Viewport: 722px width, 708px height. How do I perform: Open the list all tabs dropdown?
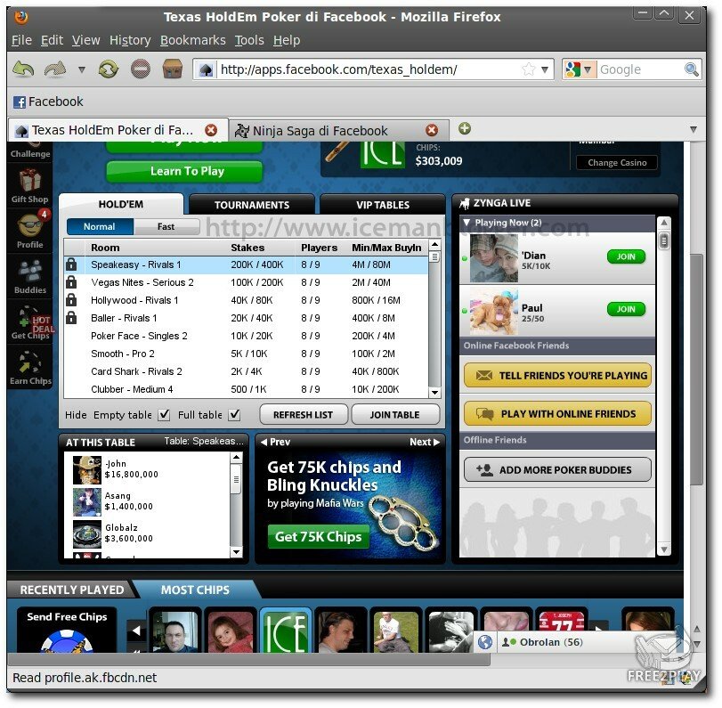tap(693, 129)
